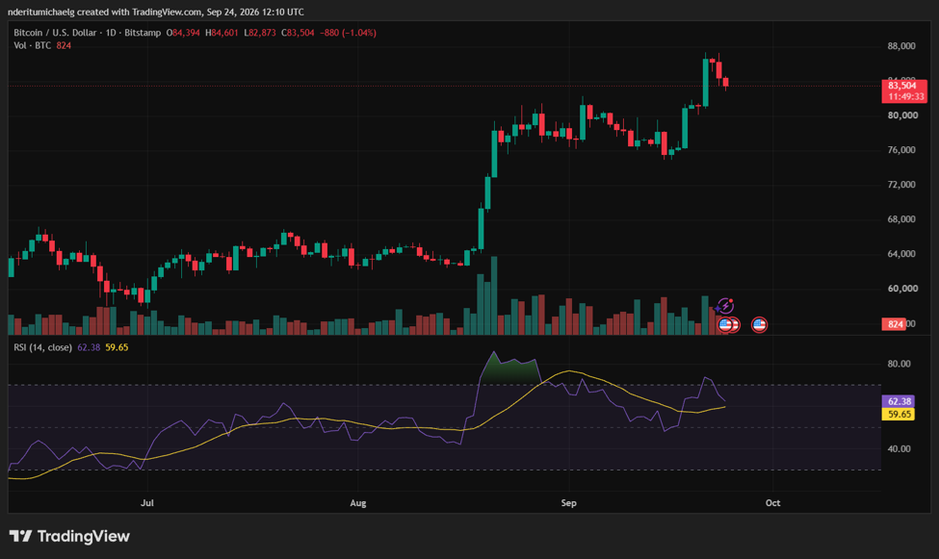
Task: Select the Bitcoin / U.S. Dollar symbol title
Action: (55, 33)
